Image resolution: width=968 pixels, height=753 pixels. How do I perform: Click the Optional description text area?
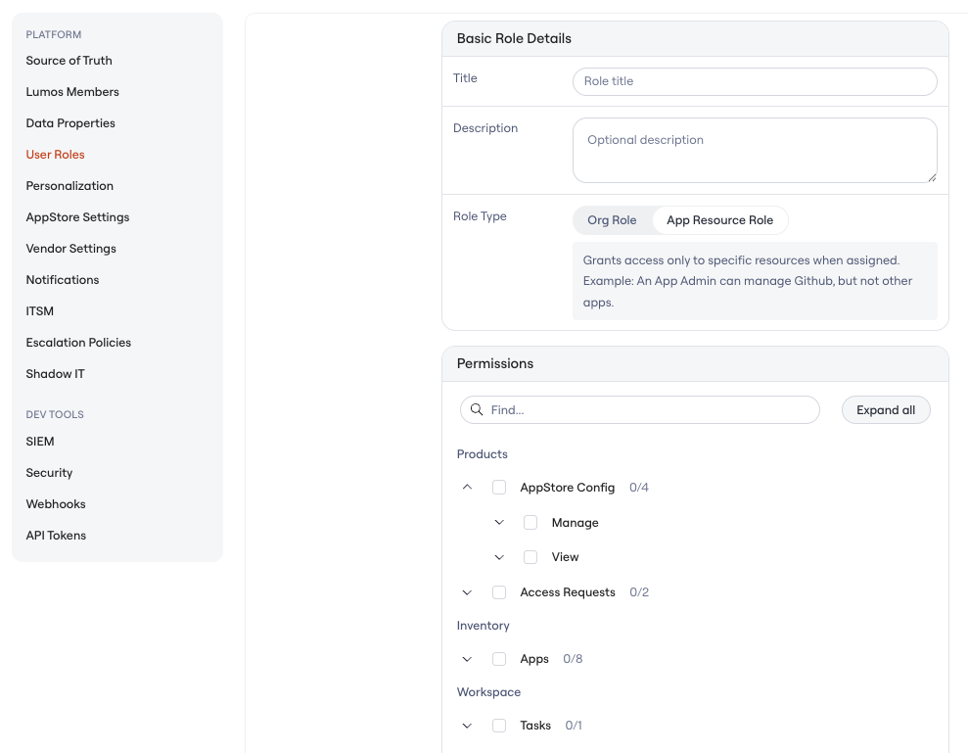pos(755,150)
